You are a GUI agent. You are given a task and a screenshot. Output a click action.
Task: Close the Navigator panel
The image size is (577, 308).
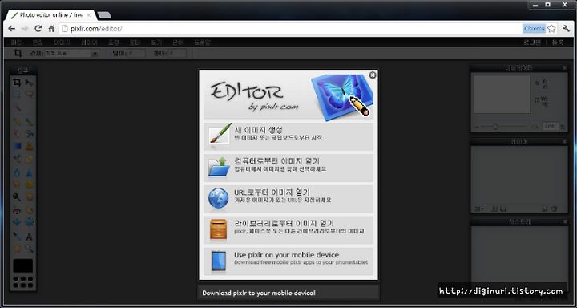point(564,68)
